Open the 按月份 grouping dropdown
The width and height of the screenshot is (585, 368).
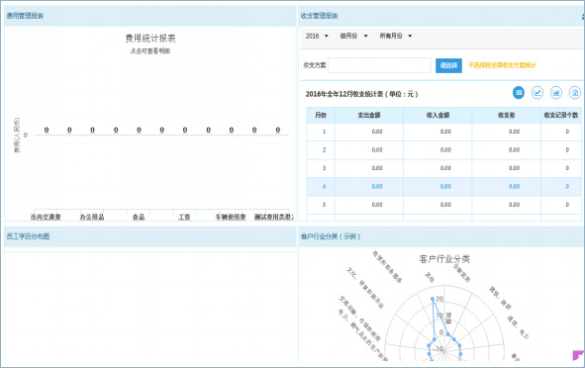point(353,36)
